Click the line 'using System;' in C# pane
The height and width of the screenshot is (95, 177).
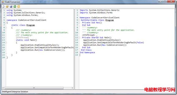click(x=14, y=10)
